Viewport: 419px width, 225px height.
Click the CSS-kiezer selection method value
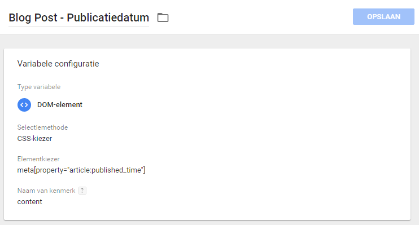click(x=35, y=139)
